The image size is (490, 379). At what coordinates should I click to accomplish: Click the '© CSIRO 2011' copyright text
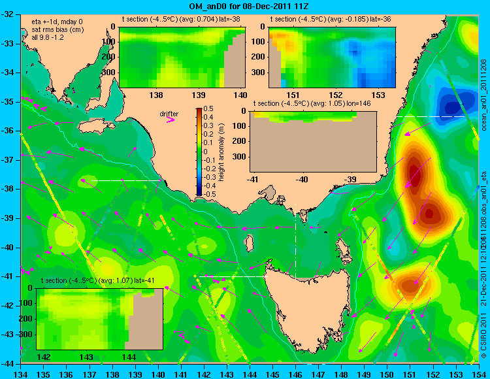(483, 335)
